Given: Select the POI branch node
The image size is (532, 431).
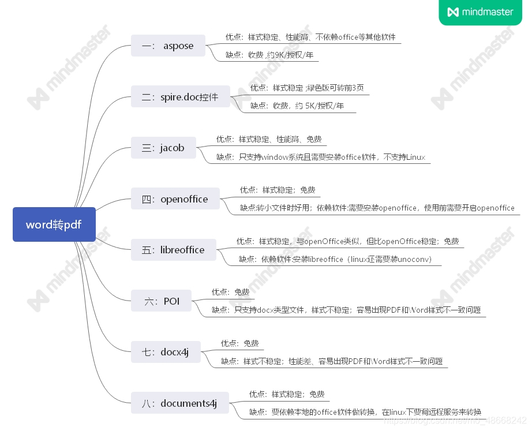Looking at the screenshot, I should (161, 301).
